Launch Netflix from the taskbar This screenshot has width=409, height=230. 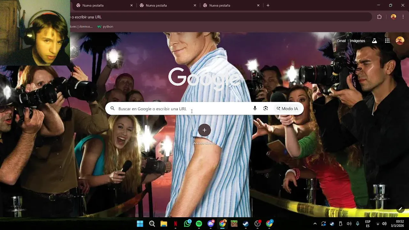pyautogui.click(x=175, y=224)
